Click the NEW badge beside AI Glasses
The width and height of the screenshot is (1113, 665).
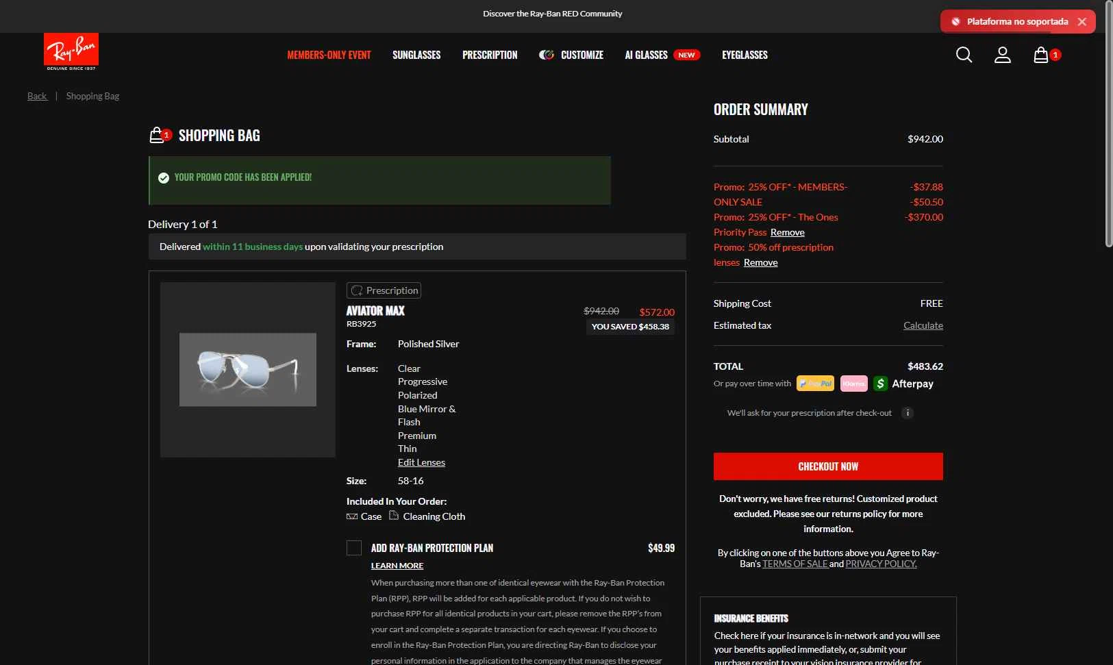(686, 55)
